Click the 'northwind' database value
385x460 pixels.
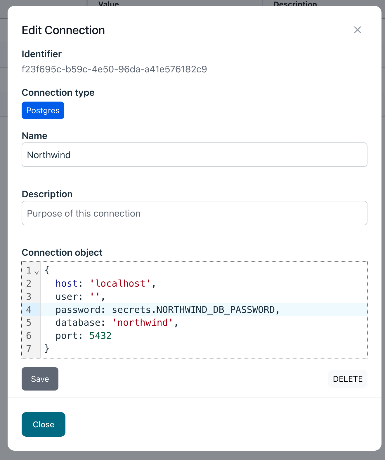coord(143,323)
